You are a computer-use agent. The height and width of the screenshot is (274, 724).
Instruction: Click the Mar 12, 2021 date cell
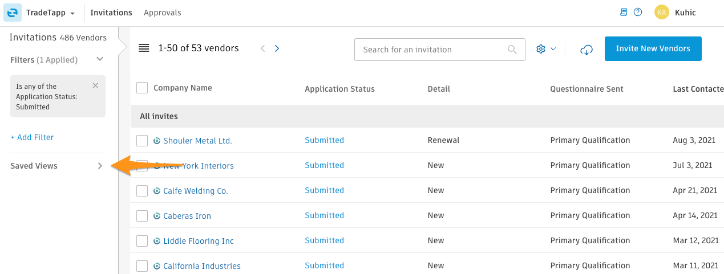[x=695, y=240]
